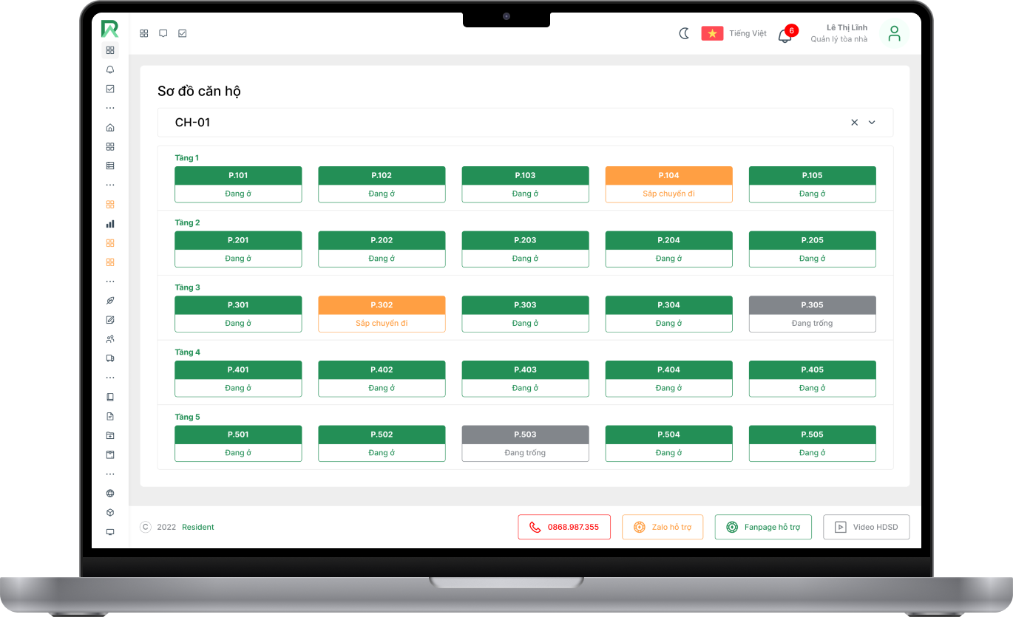Toggle dark mode with the moon icon
This screenshot has width=1013, height=617.
coord(684,33)
